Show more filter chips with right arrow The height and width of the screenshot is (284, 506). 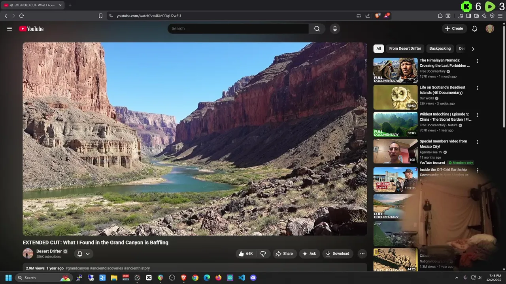click(x=473, y=49)
